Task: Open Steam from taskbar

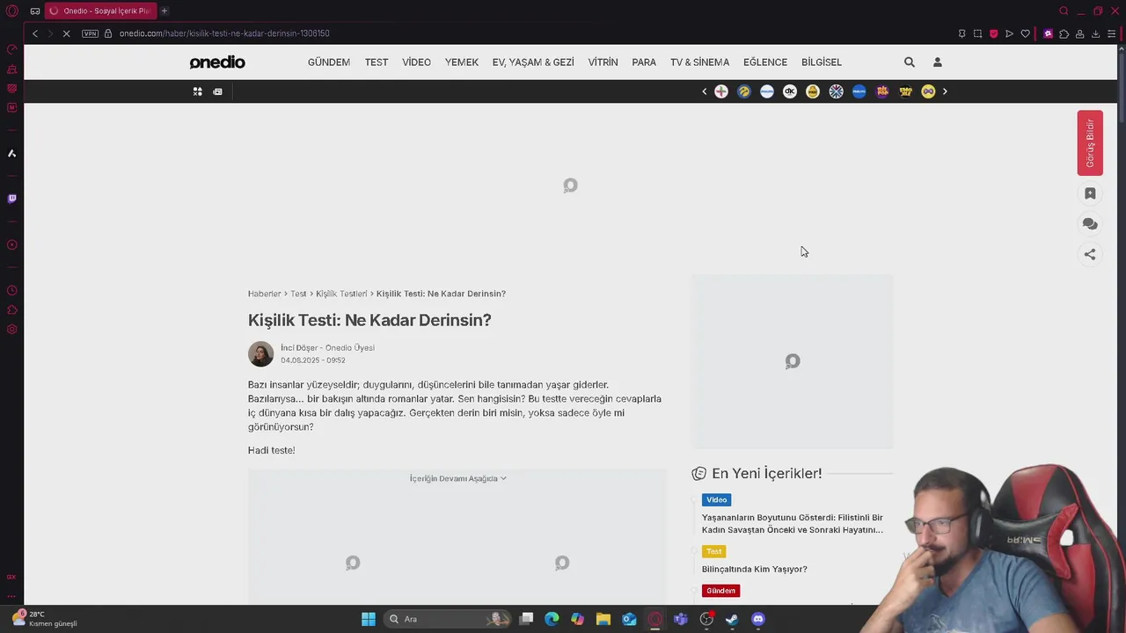Action: 732,619
